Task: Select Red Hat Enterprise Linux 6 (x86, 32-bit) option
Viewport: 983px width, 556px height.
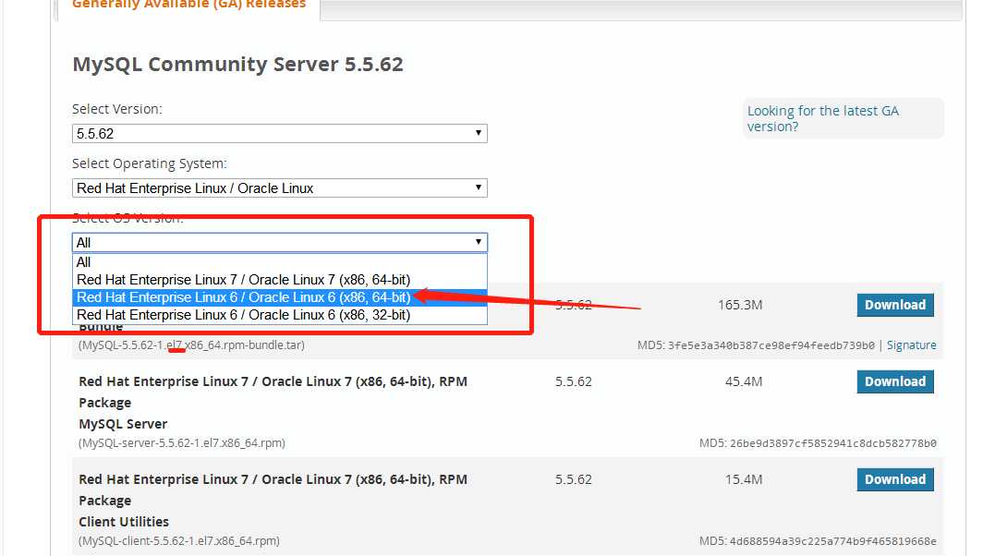Action: point(280,315)
